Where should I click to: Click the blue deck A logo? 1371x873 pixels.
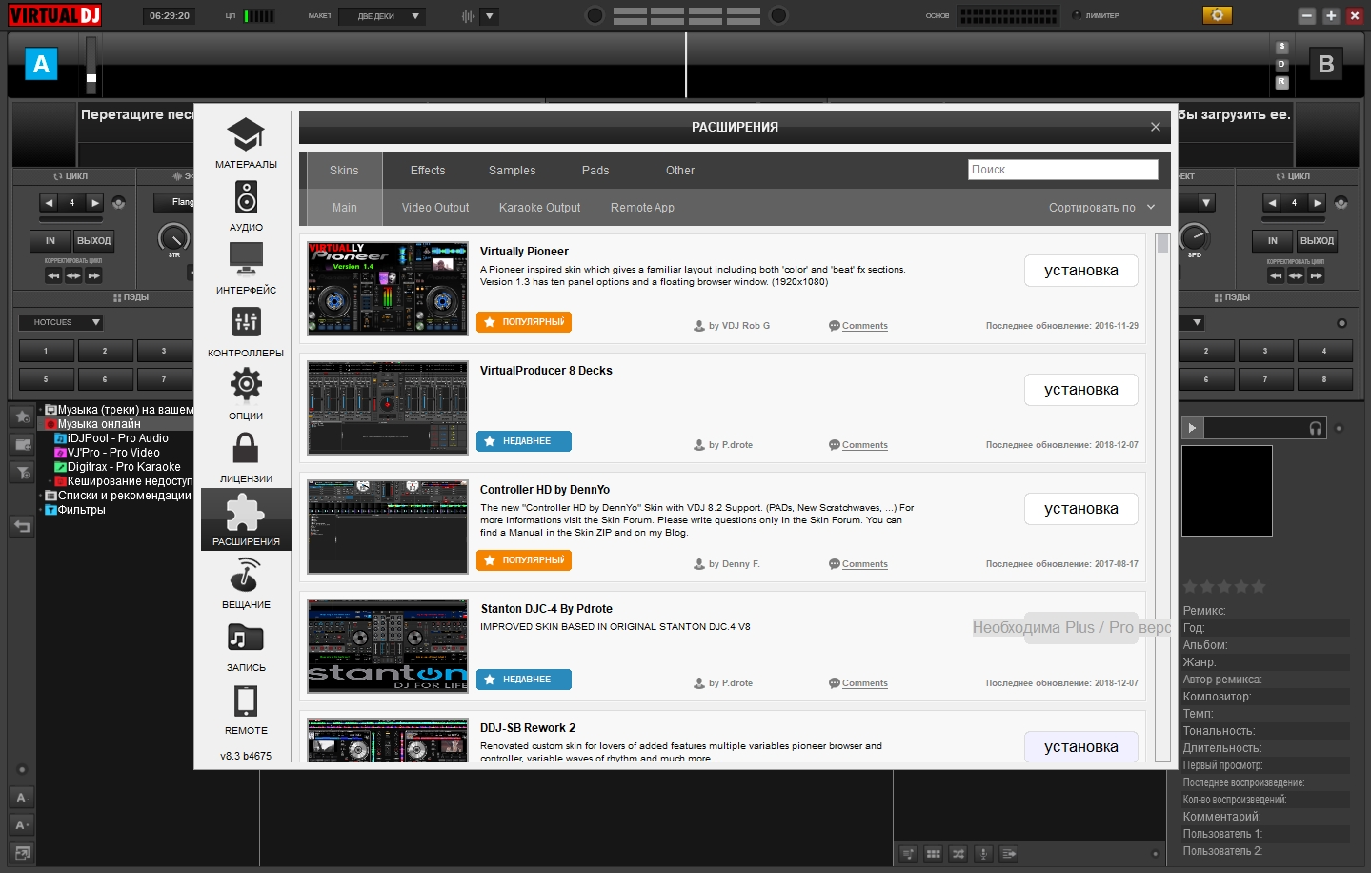41,64
